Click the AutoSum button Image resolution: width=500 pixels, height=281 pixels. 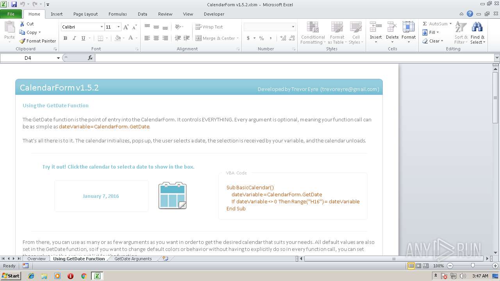(435, 24)
